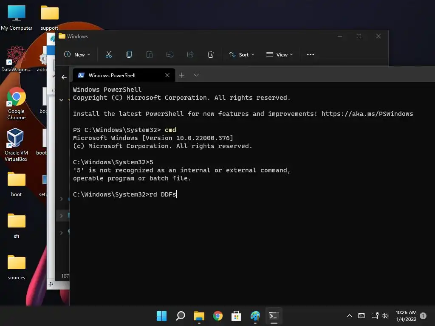The height and width of the screenshot is (326, 435).
Task: Click the rd DDFs command line
Action: click(x=124, y=194)
